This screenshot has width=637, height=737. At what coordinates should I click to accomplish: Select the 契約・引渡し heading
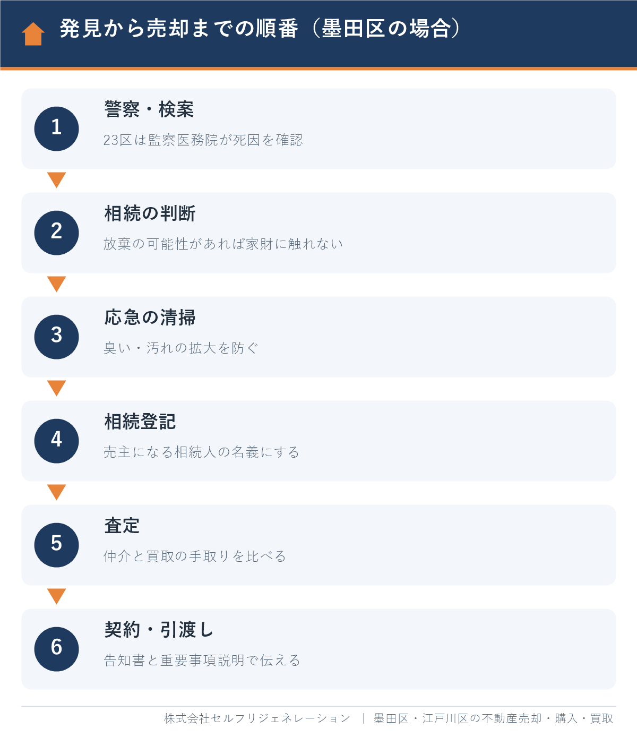coord(159,630)
